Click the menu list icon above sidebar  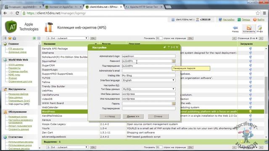click(x=5, y=38)
